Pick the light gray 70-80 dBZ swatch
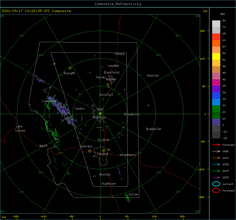The height and width of the screenshot is (220, 236). 216,24
